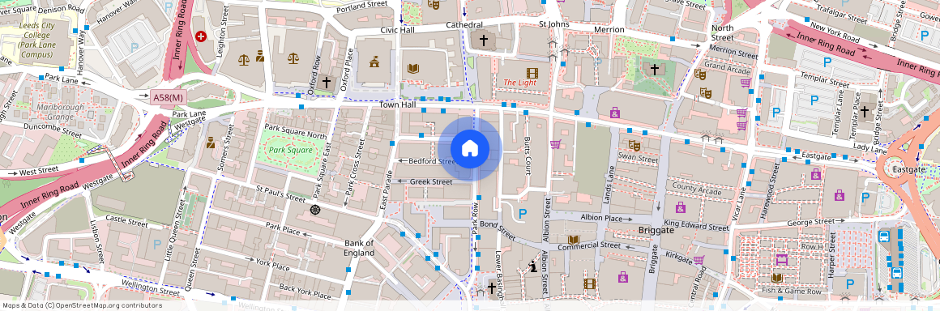Image resolution: width=940 pixels, height=311 pixels.
Task: Click the County Arcade label
Action: 697,189
